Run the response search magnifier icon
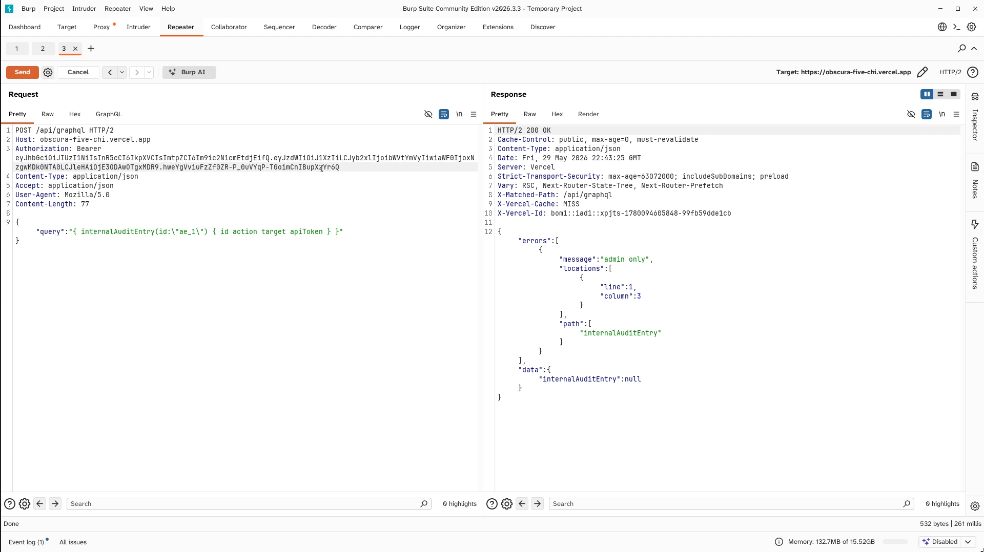The height and width of the screenshot is (552, 984). [x=907, y=504]
